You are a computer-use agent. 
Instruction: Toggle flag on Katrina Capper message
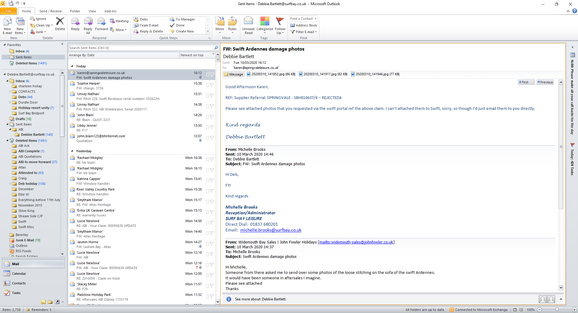tap(212, 181)
